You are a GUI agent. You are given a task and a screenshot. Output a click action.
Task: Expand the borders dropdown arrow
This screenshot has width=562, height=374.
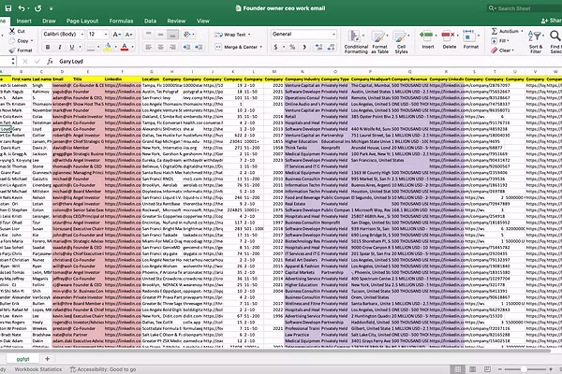[x=98, y=47]
